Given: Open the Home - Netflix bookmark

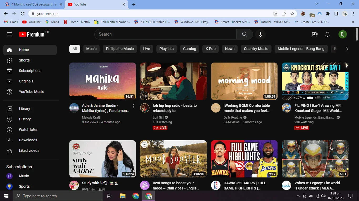Looking at the screenshot, I should click(77, 22).
